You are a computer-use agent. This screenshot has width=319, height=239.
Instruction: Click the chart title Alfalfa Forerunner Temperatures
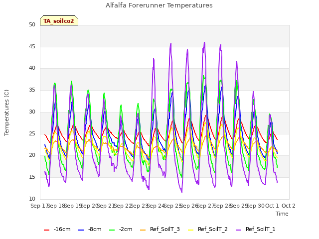[159, 5]
